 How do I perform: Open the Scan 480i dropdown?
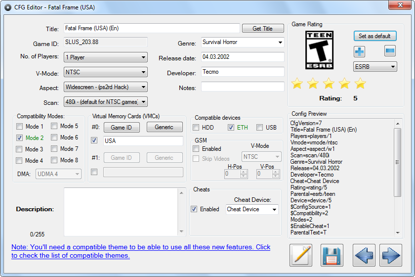point(106,102)
